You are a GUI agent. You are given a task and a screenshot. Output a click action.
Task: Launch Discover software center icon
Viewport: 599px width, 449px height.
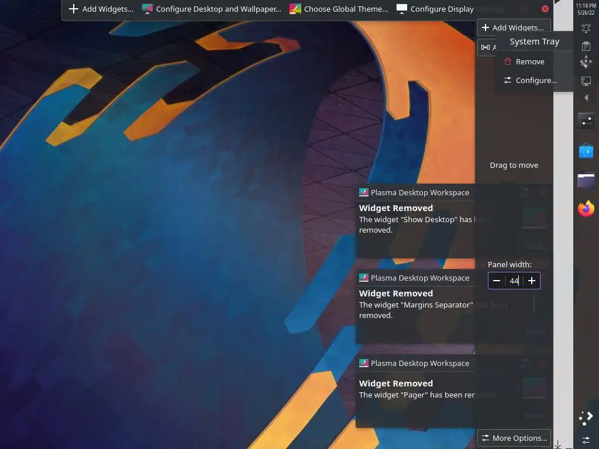click(586, 151)
